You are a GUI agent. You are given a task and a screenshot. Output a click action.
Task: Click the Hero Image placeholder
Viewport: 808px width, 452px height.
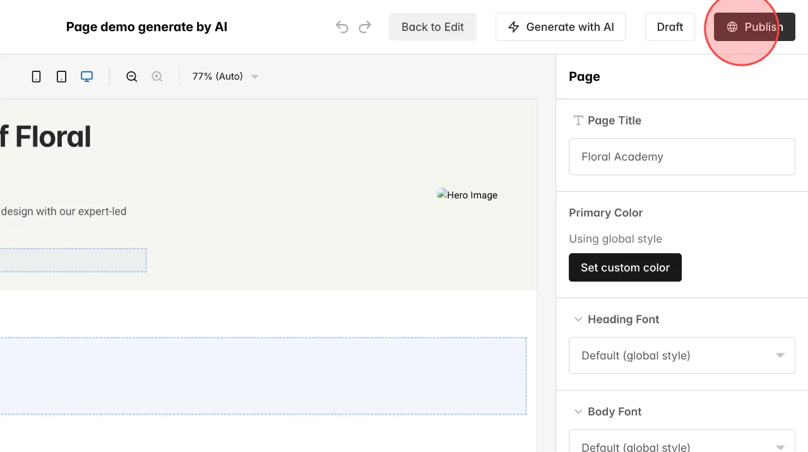tap(467, 195)
